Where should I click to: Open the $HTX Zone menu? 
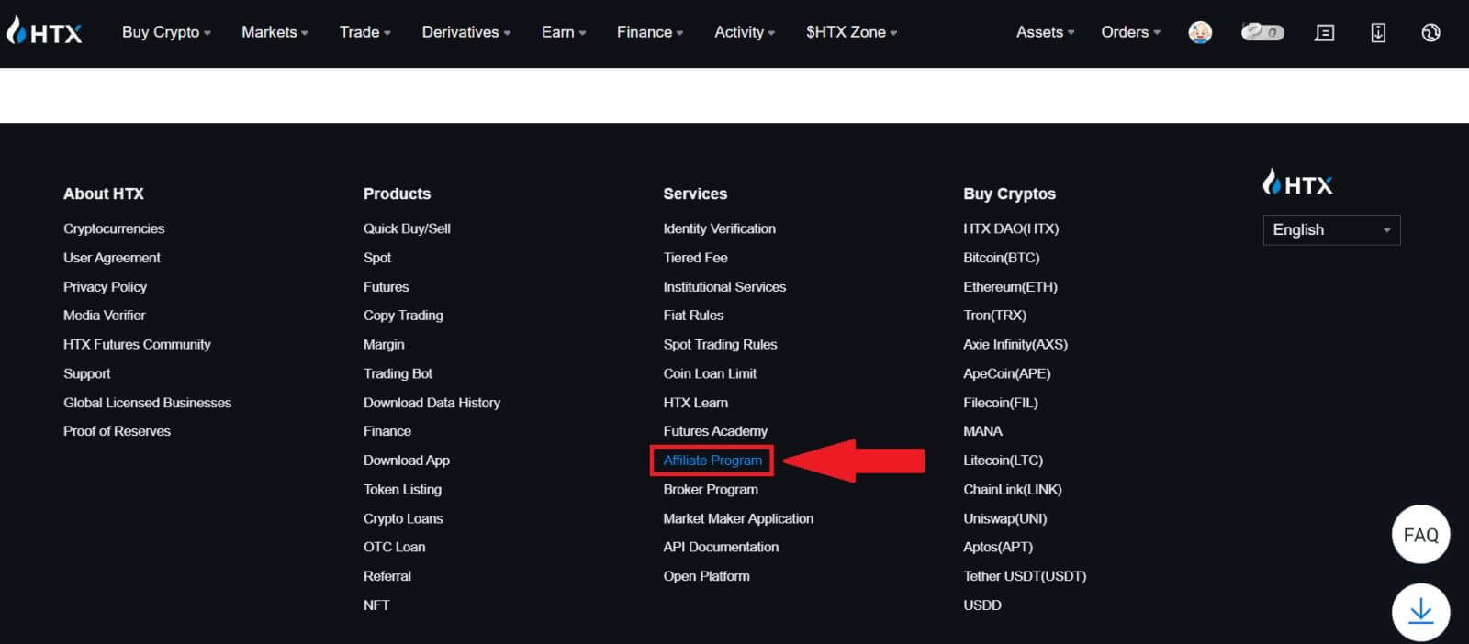[851, 32]
